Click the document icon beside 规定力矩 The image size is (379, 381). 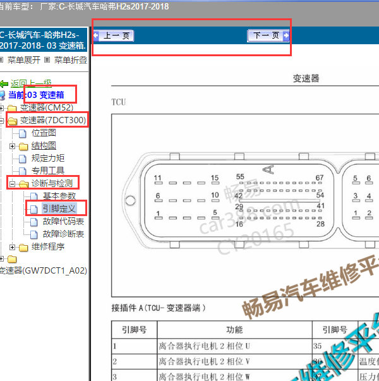tap(23, 159)
